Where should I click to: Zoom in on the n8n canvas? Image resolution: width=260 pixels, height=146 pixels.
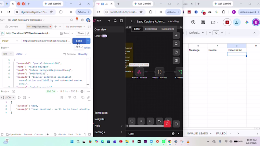pos(141,121)
